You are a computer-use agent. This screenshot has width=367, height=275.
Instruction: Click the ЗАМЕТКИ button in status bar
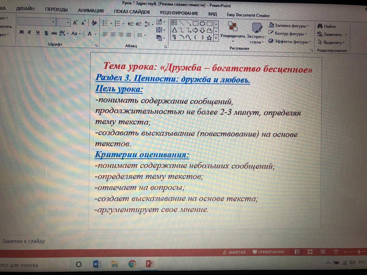[x=234, y=252]
